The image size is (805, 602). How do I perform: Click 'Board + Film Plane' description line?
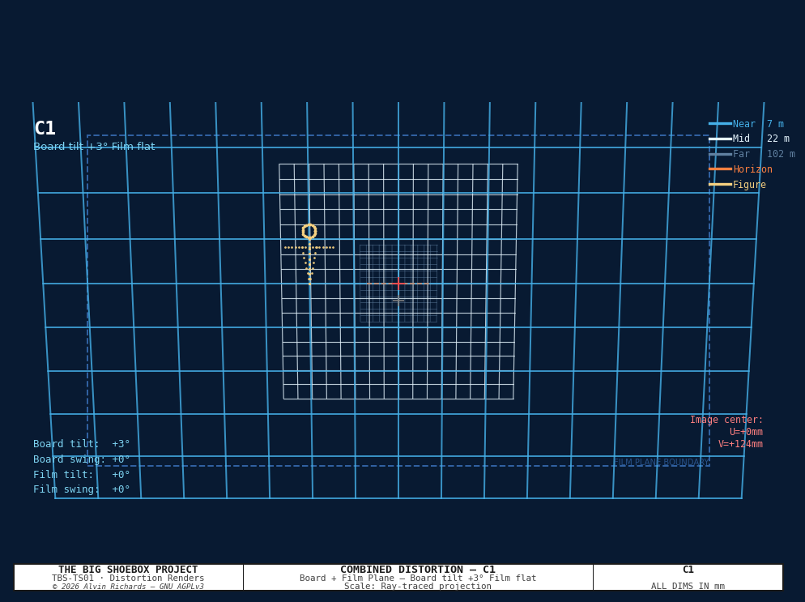tap(418, 578)
